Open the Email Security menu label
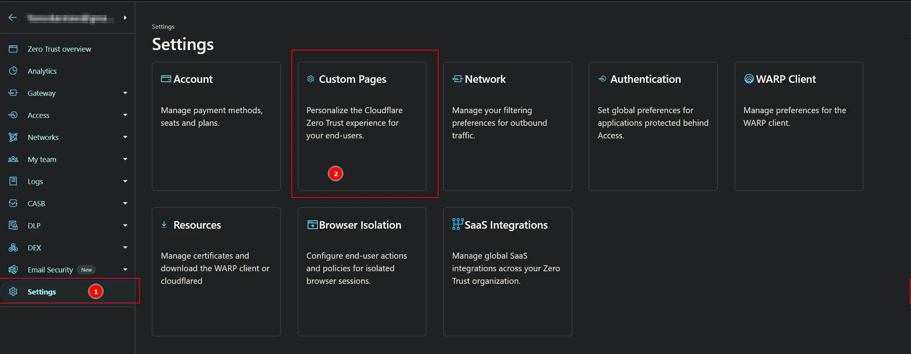This screenshot has width=911, height=354. (50, 270)
